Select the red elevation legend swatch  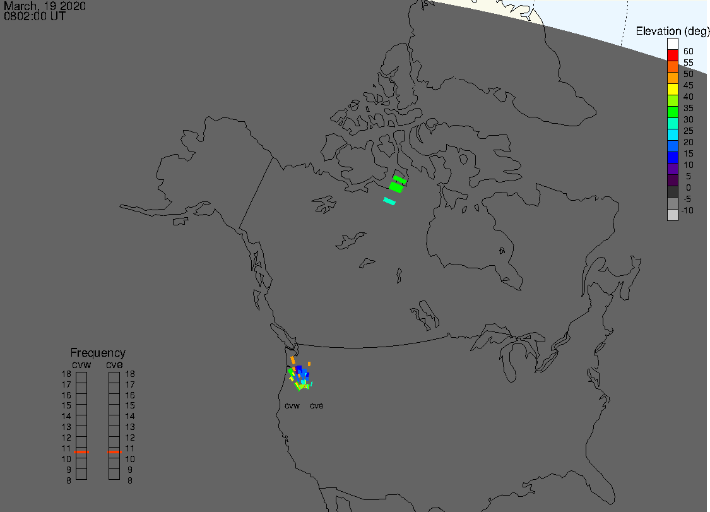tap(672, 56)
